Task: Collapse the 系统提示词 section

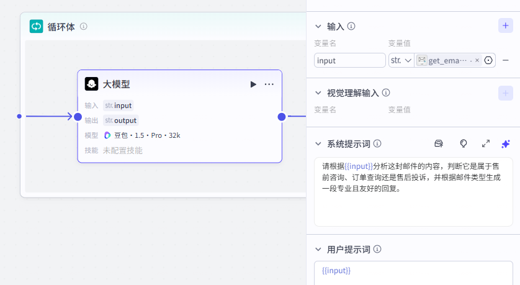Action: tap(318, 144)
